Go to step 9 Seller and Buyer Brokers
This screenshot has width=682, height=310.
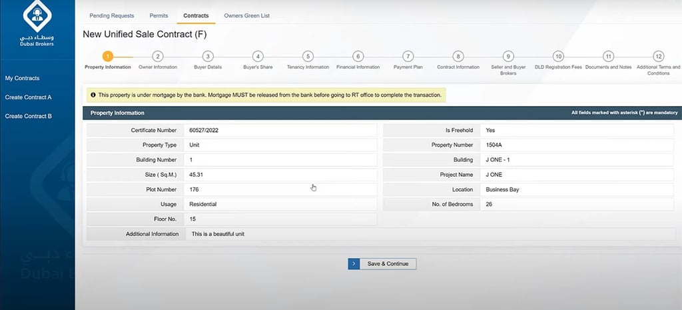508,57
